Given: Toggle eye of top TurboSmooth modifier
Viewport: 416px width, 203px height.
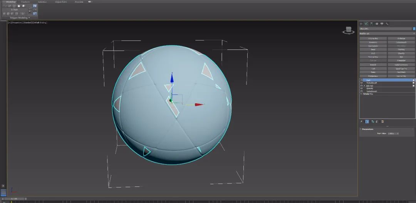Looking at the screenshot, I should tap(361, 83).
